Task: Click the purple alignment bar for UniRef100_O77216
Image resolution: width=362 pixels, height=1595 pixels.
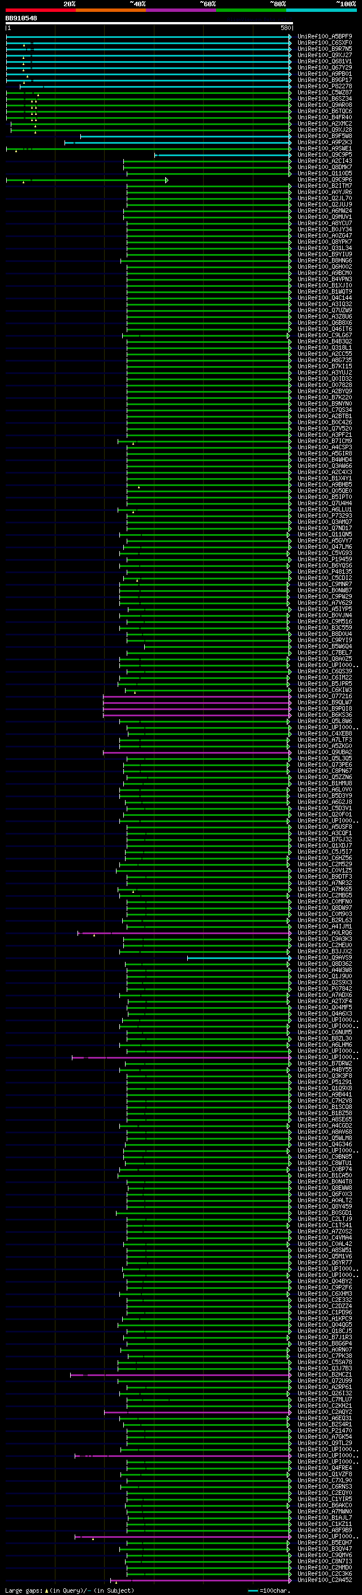Action: point(197,697)
